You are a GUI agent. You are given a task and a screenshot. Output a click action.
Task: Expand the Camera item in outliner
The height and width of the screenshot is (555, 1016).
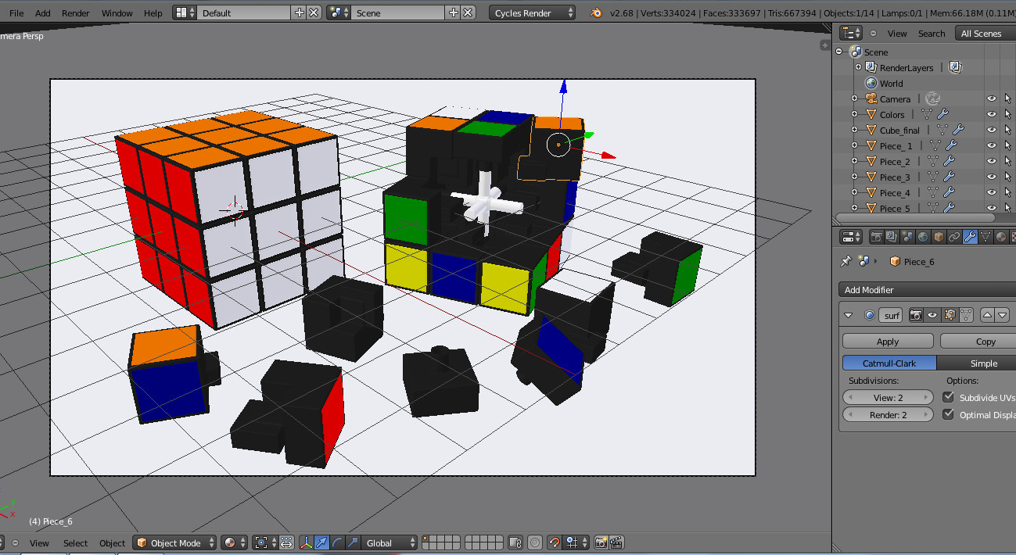[x=854, y=99]
